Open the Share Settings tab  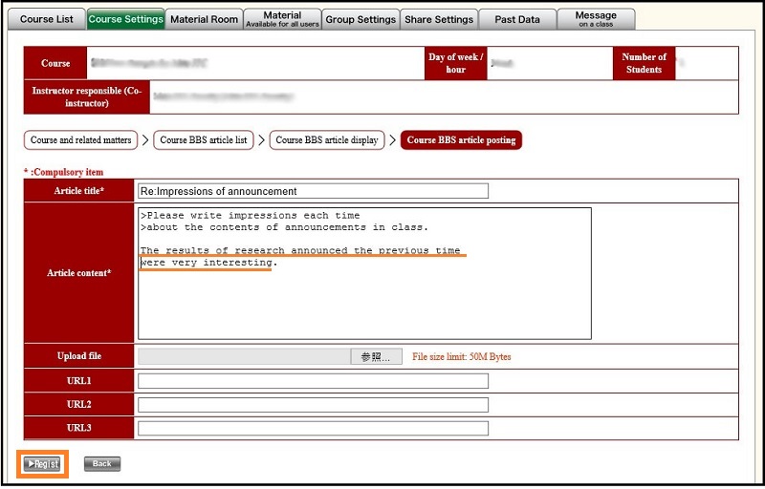439,19
